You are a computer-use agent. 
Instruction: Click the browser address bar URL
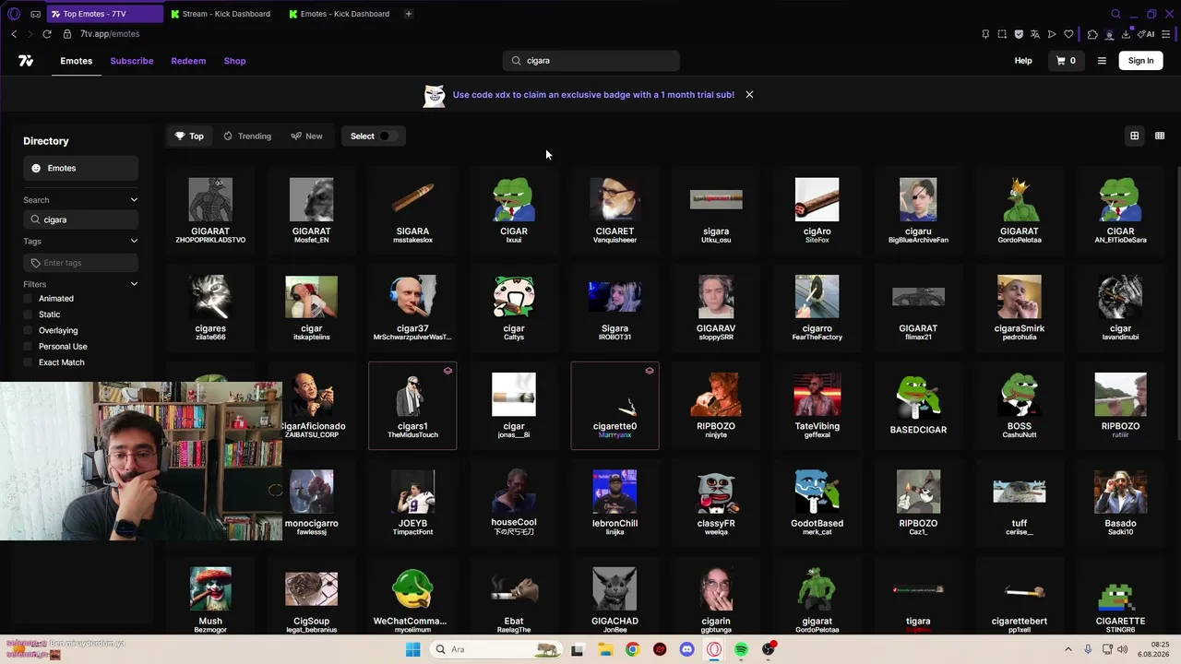(110, 34)
